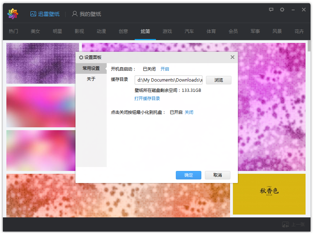313x233 pixels.
Task: Click the 取消 cancel button
Action: pyautogui.click(x=218, y=175)
